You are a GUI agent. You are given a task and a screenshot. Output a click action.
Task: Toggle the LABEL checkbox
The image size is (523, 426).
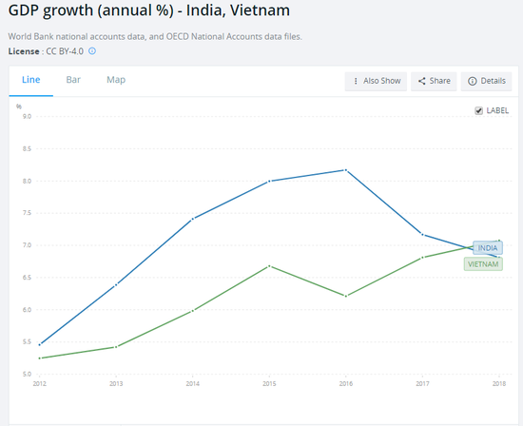[x=478, y=110]
